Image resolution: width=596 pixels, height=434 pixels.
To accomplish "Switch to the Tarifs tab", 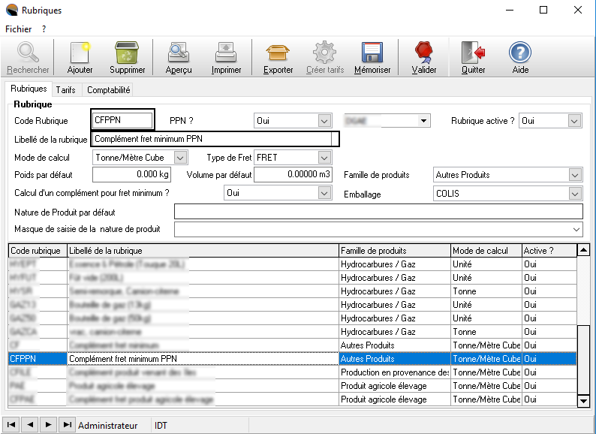I will 65,89.
